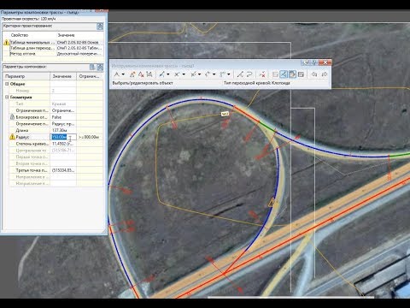
Task: Select the spiral tools icon
Action: click(x=222, y=74)
